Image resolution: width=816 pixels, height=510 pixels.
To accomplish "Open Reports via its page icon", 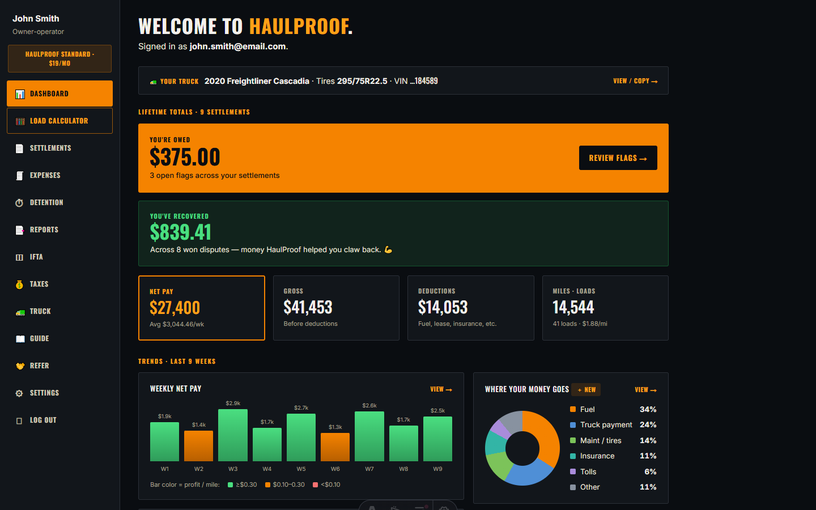I will 20,230.
